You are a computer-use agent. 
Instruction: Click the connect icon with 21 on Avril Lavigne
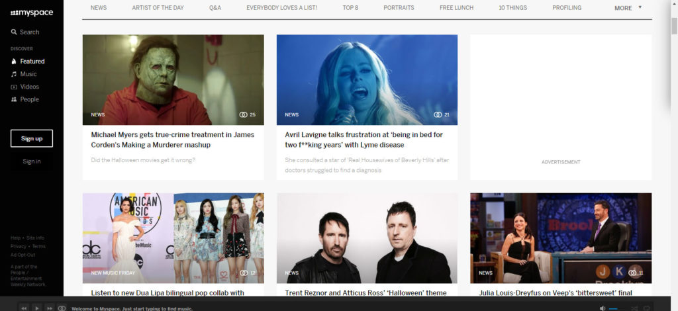coord(438,115)
